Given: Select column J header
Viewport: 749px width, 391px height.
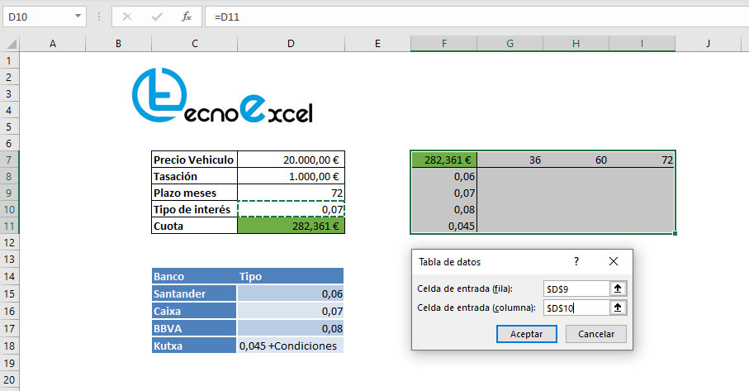Looking at the screenshot, I should pyautogui.click(x=708, y=44).
